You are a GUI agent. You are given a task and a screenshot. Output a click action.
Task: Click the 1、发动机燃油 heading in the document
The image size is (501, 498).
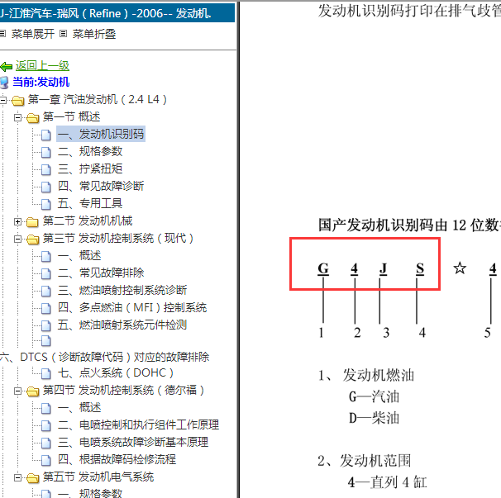click(366, 375)
